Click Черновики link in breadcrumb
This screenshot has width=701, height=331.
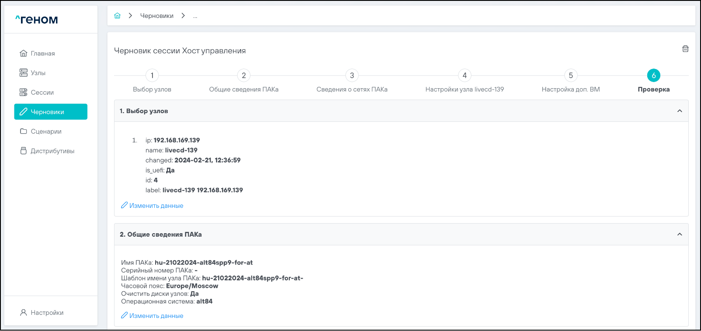(x=156, y=16)
